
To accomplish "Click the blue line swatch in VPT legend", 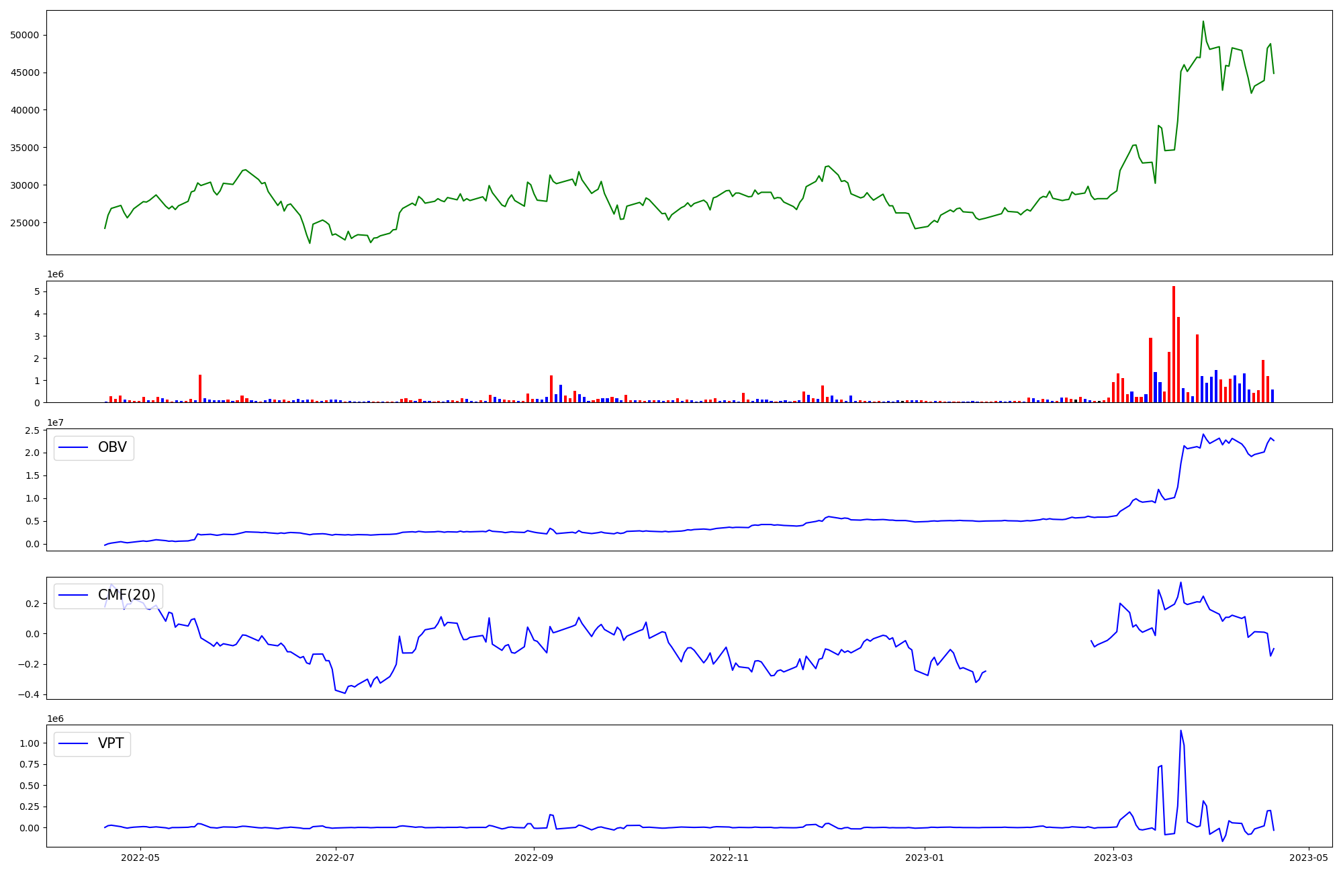I will pyautogui.click(x=74, y=743).
